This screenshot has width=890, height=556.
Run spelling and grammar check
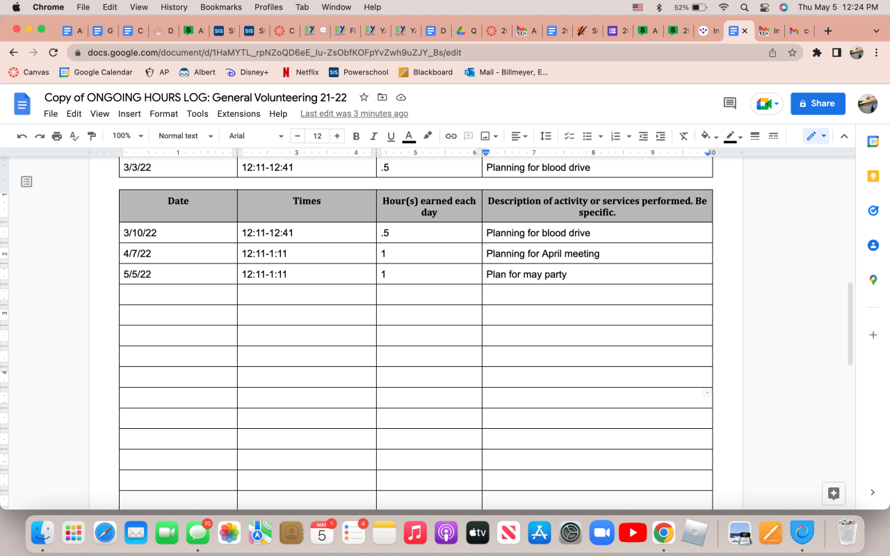click(x=74, y=136)
